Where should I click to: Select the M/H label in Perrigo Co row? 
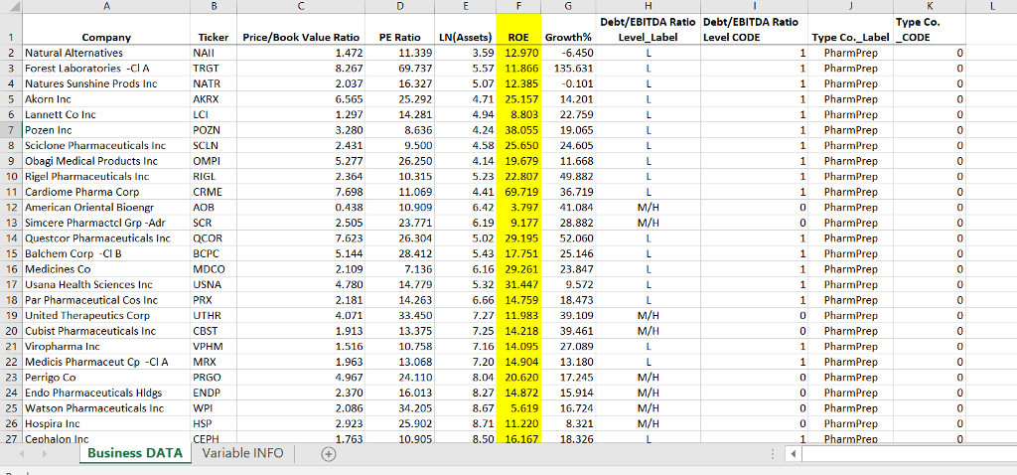[648, 377]
